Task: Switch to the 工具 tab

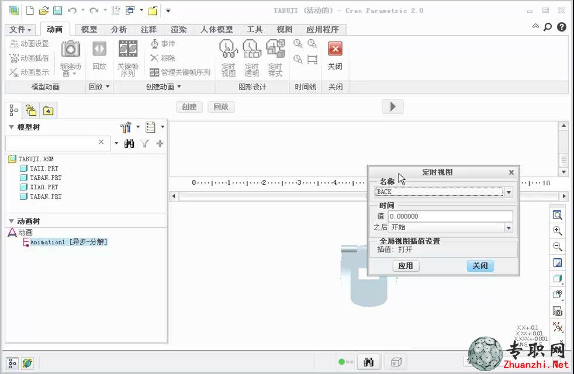Action: point(255,29)
